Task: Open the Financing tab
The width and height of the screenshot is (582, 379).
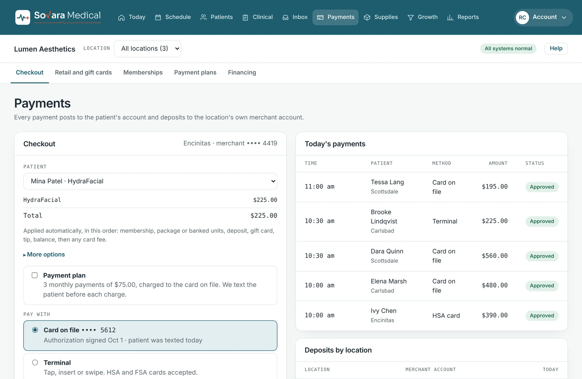Action: 242,72
